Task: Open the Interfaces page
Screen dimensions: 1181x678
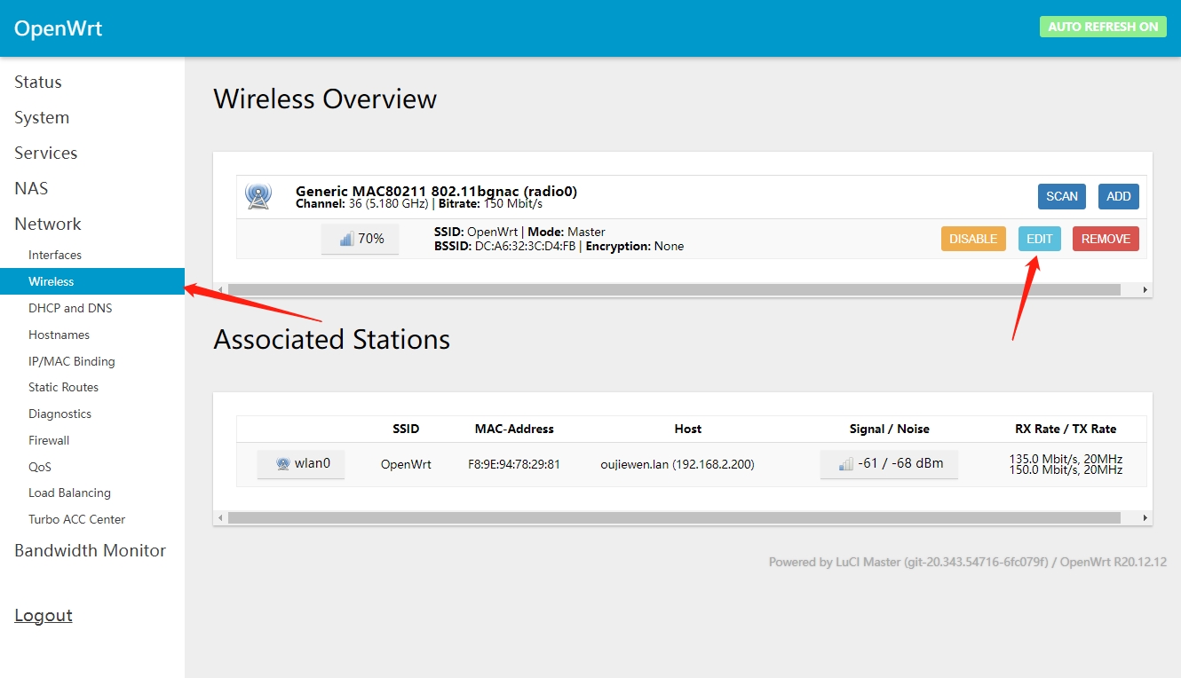Action: [x=55, y=255]
